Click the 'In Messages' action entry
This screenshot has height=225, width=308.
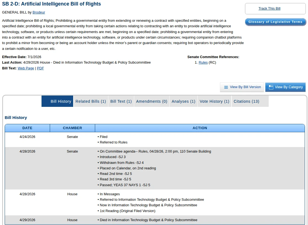[110, 194]
